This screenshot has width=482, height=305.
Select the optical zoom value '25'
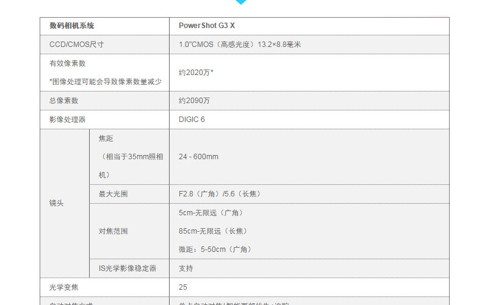pyautogui.click(x=183, y=287)
